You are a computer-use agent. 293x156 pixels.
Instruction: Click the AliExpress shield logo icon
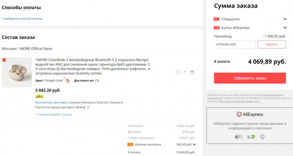(x=239, y=114)
